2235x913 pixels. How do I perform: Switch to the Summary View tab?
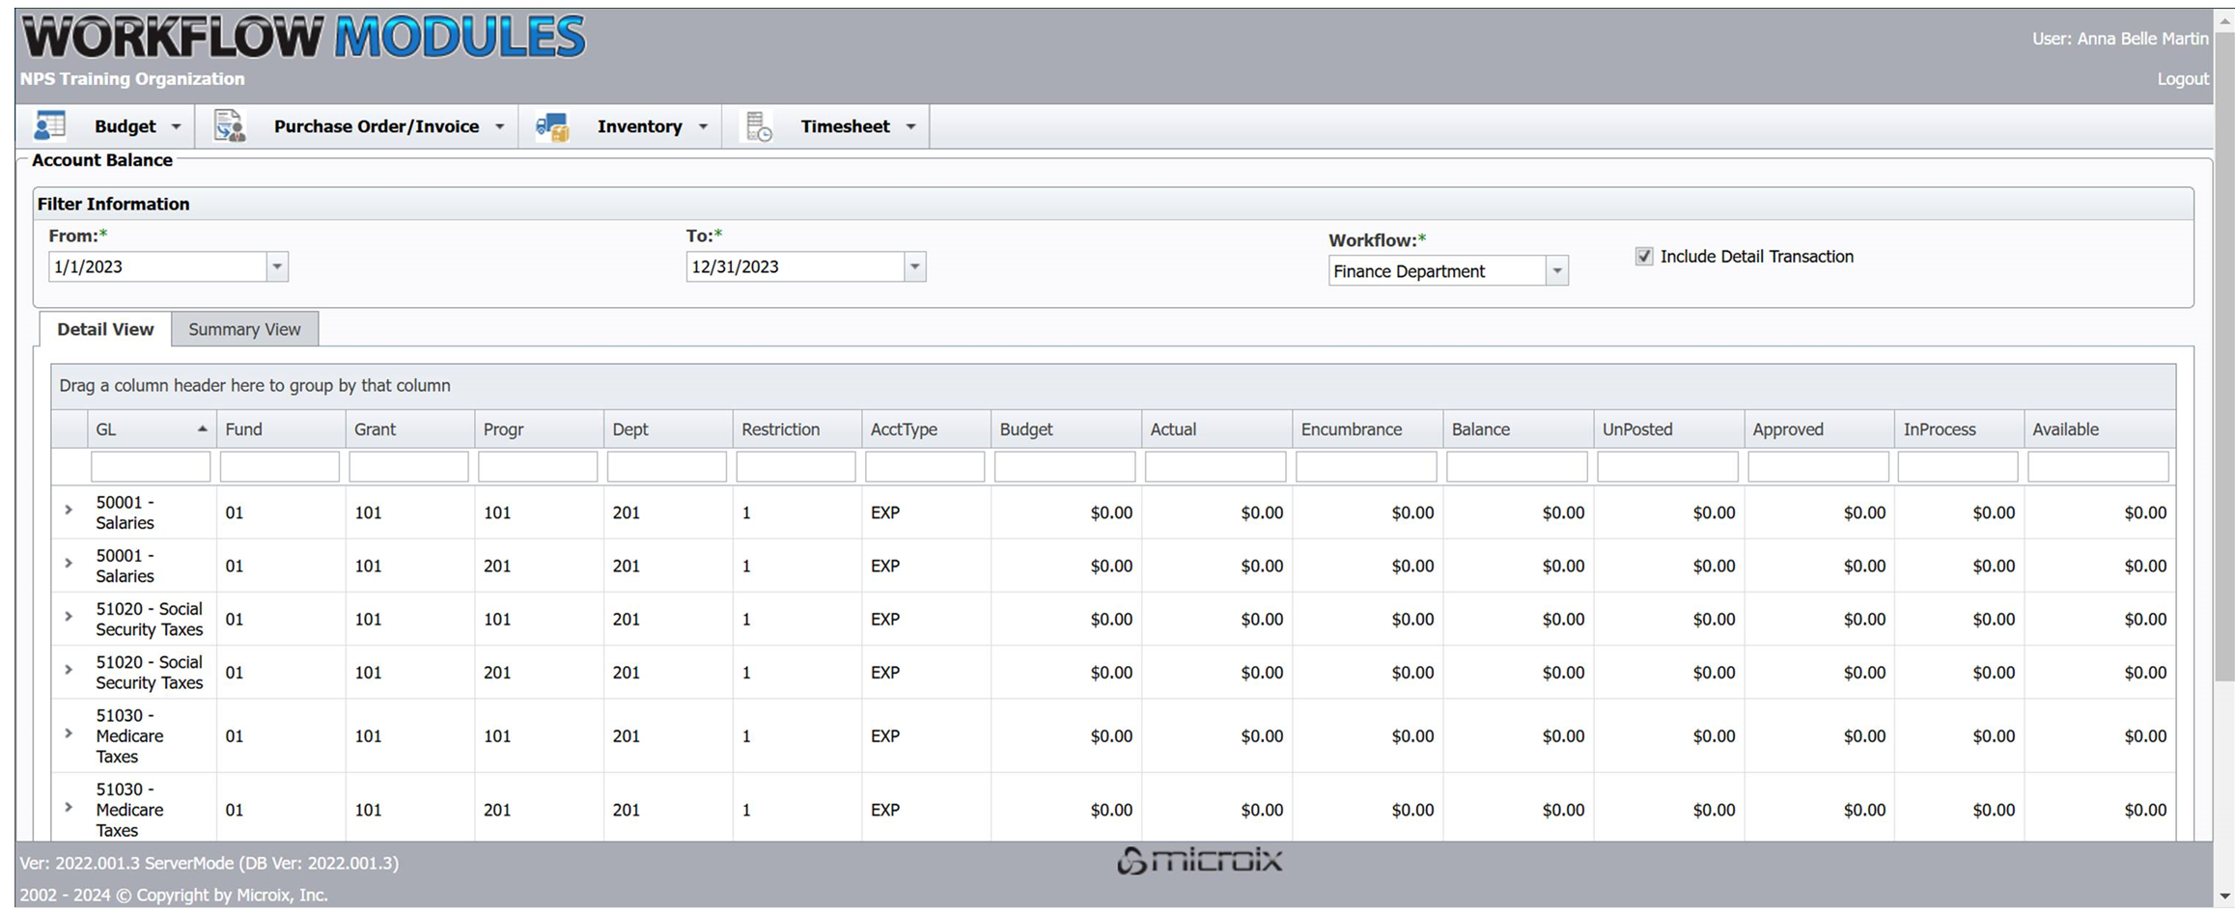tap(244, 329)
